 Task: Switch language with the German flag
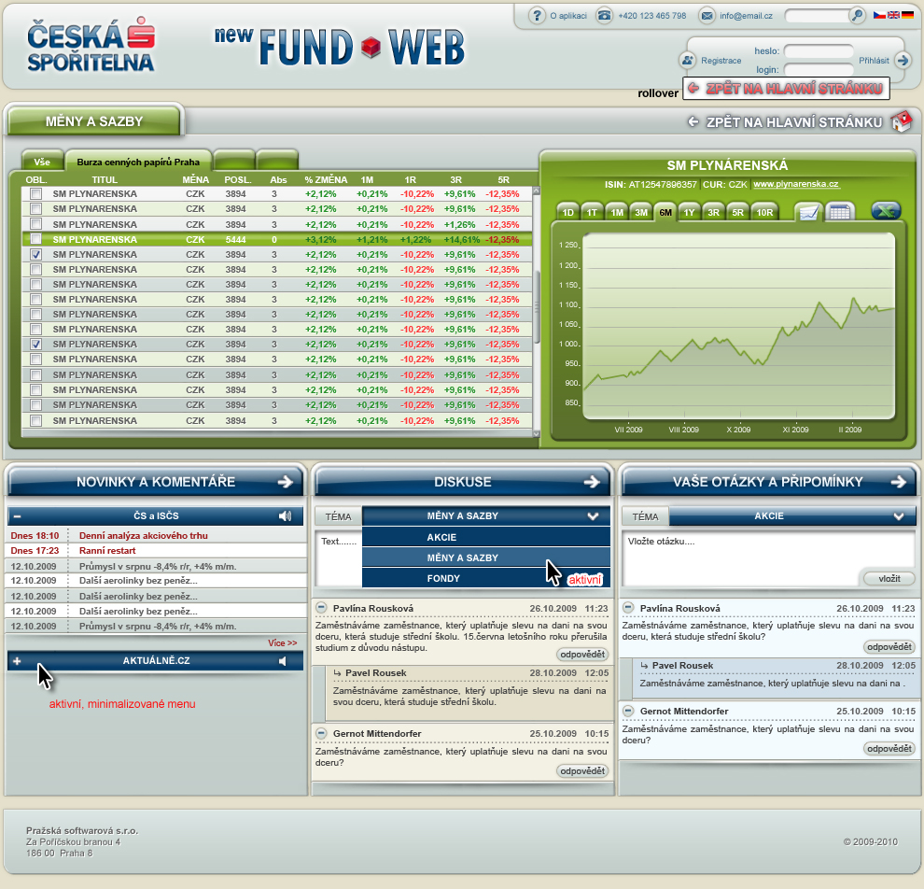point(908,15)
